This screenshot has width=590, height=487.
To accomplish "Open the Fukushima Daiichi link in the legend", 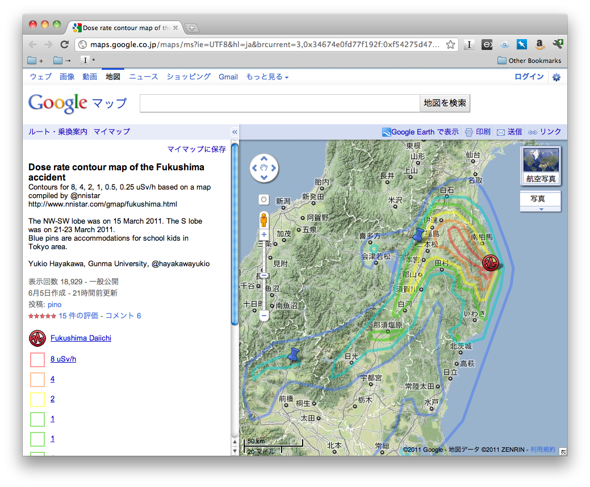I will [81, 338].
